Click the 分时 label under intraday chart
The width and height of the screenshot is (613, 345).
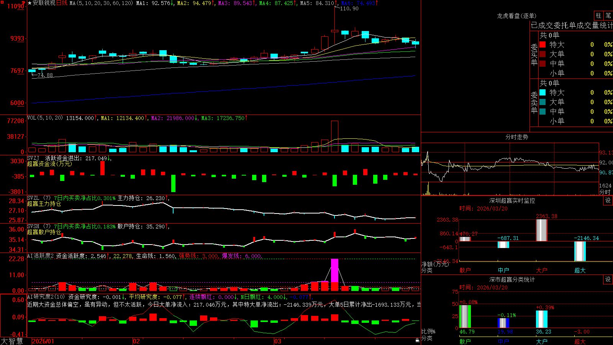[x=605, y=192]
